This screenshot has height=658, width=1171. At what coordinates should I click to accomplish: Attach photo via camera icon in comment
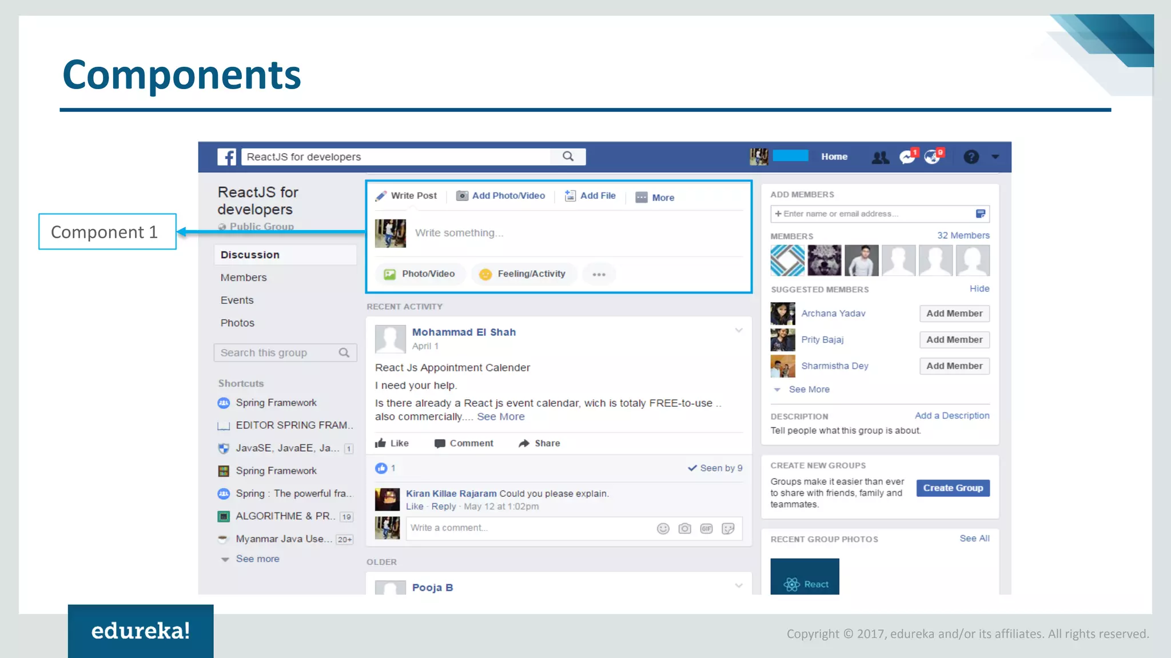[x=685, y=529]
